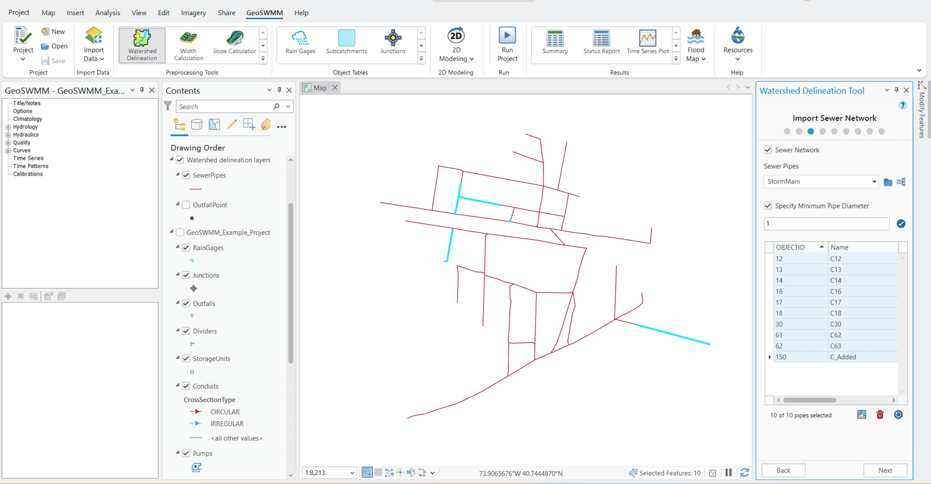Browse for sewer pipes folder icon
The height and width of the screenshot is (484, 931).
click(888, 182)
